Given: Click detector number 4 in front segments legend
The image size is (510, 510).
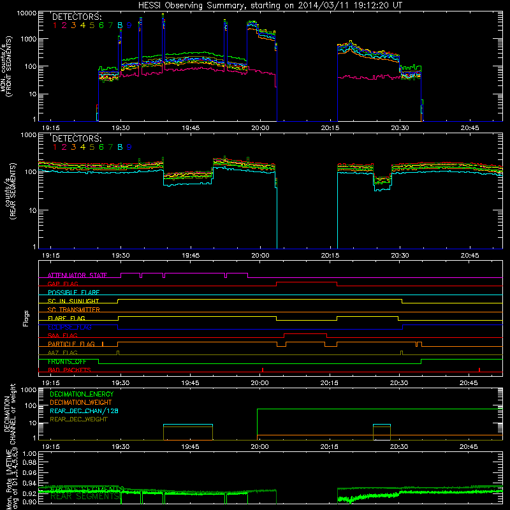Looking at the screenshot, I should (x=83, y=25).
